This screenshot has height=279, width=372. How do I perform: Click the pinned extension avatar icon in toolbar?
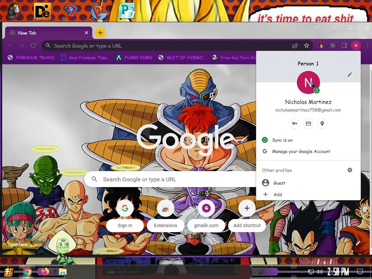tap(321, 45)
